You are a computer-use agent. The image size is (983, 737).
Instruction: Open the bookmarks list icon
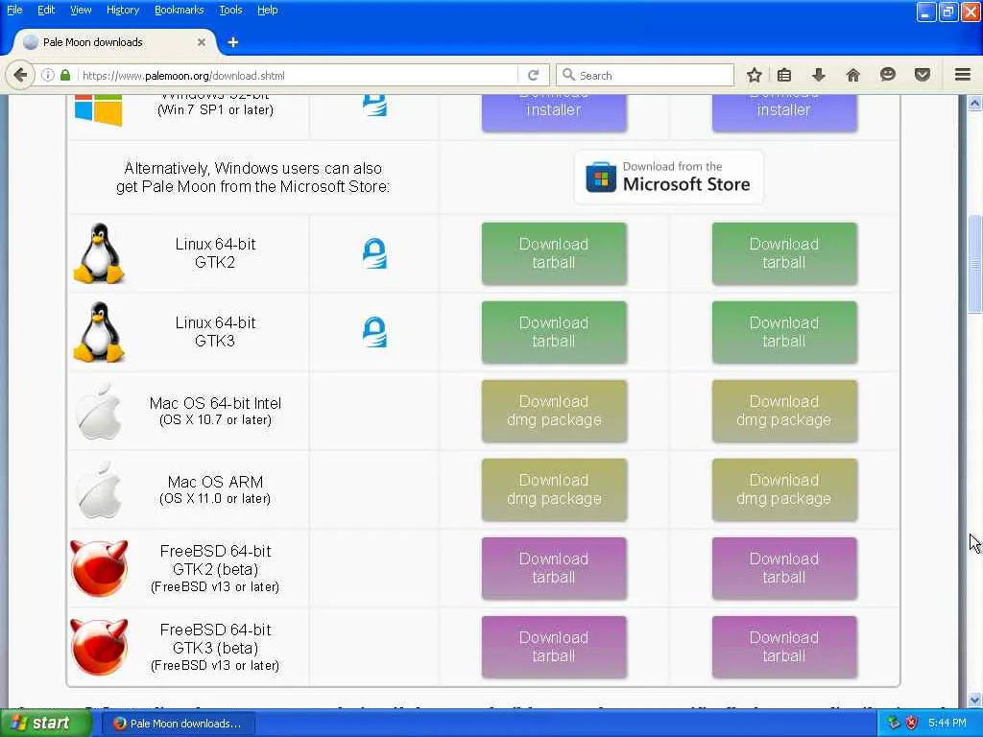tap(784, 75)
